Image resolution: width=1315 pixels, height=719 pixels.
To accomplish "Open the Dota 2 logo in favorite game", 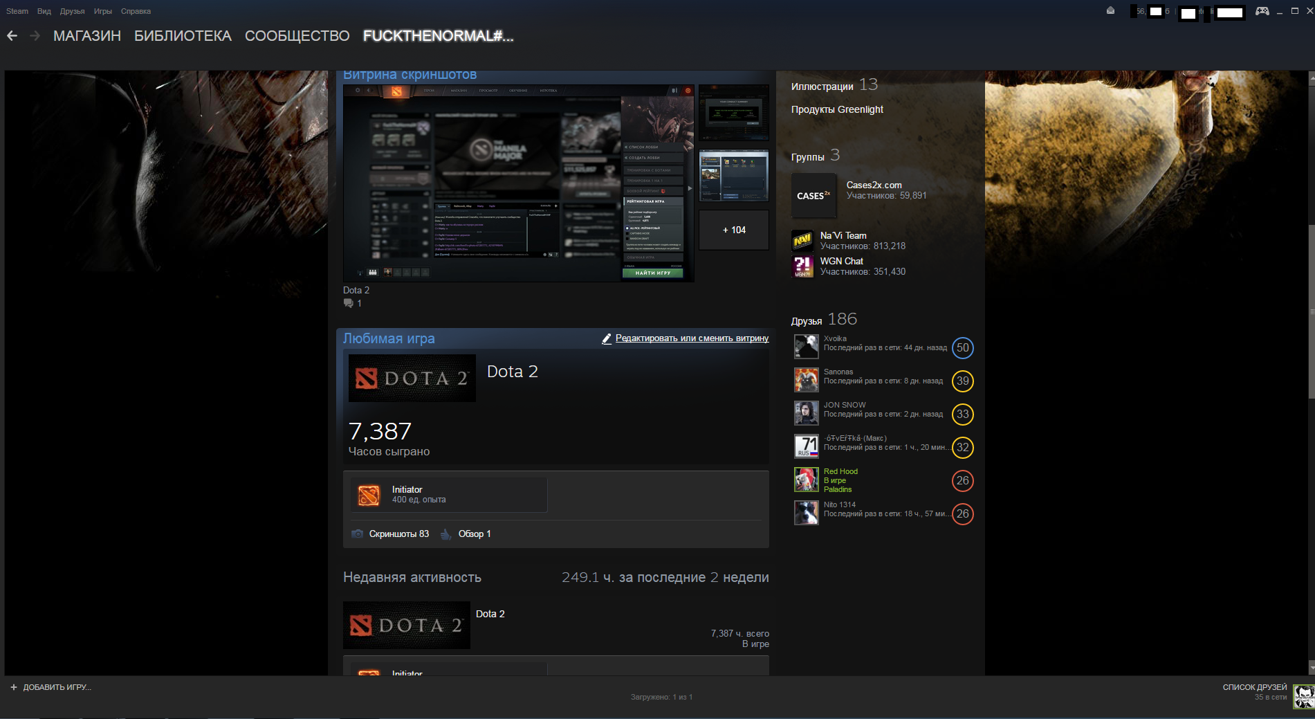I will coord(412,378).
